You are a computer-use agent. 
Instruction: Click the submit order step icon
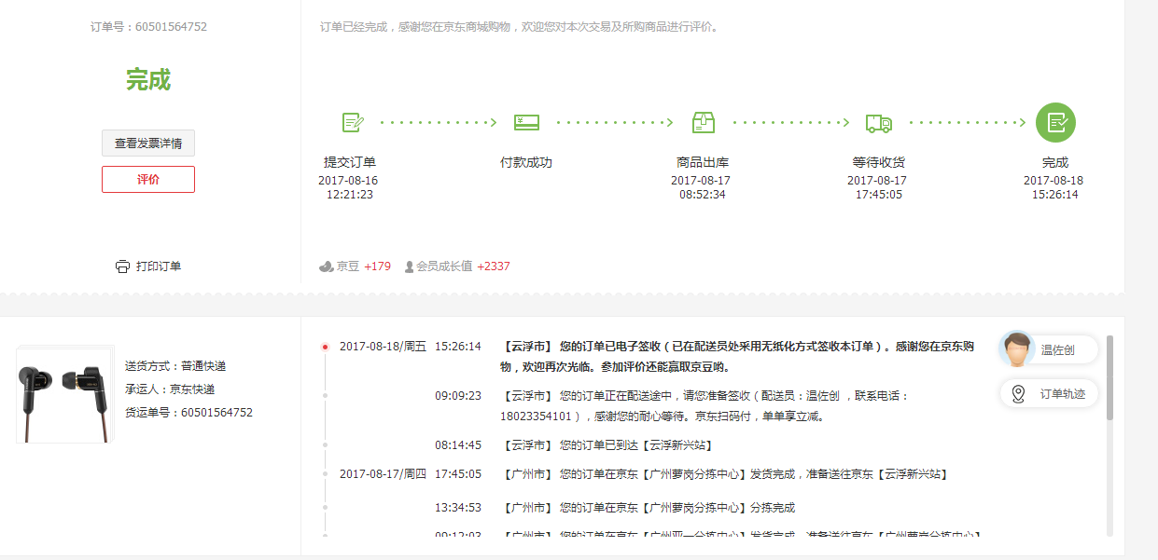point(352,122)
